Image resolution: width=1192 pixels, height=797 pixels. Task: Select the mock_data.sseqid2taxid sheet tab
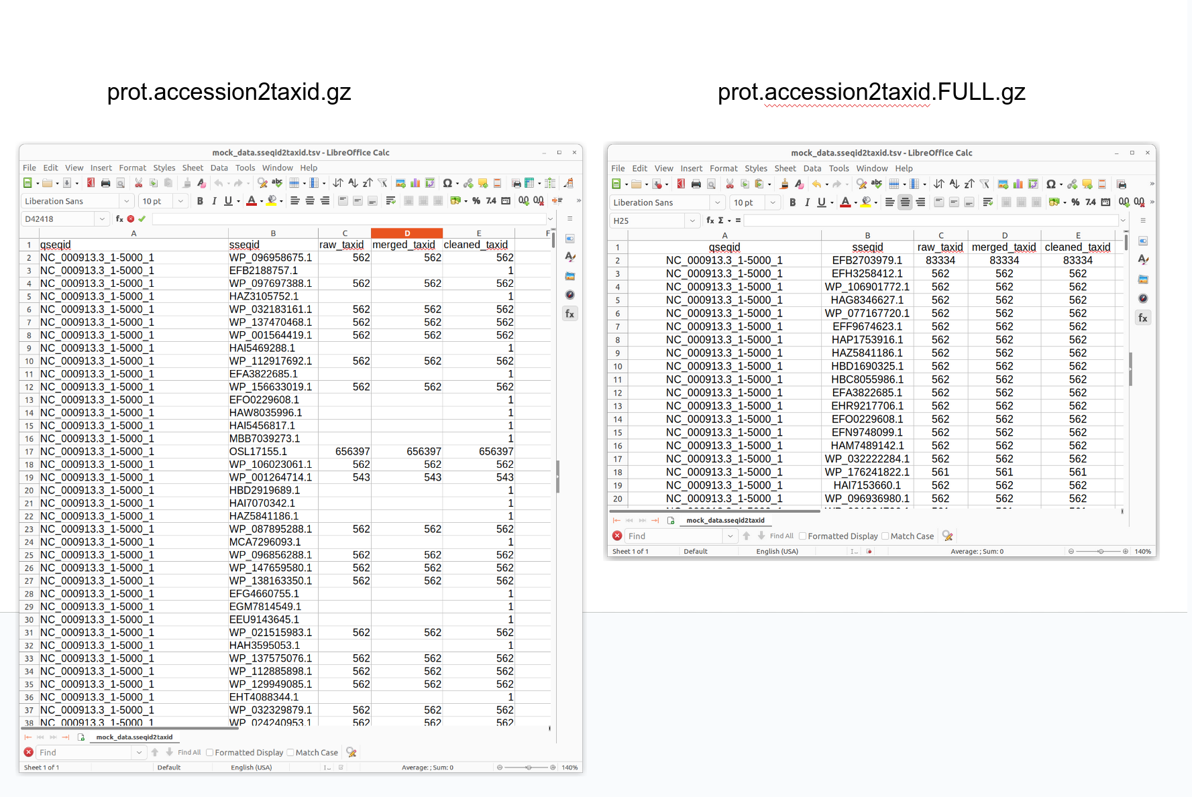[x=133, y=737]
